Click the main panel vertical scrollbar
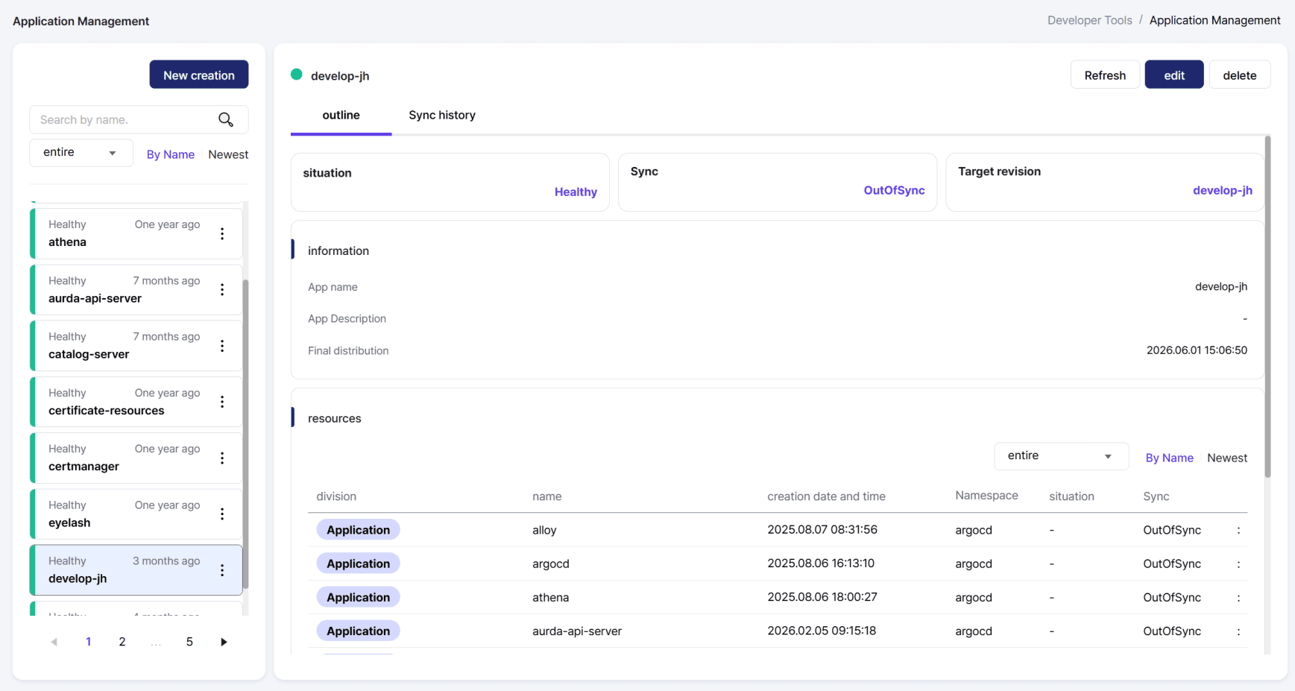Image resolution: width=1295 pixels, height=691 pixels. [1267, 306]
